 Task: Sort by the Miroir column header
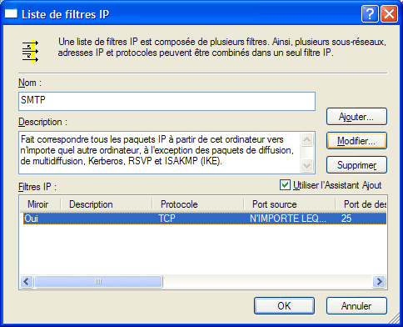[x=40, y=204]
